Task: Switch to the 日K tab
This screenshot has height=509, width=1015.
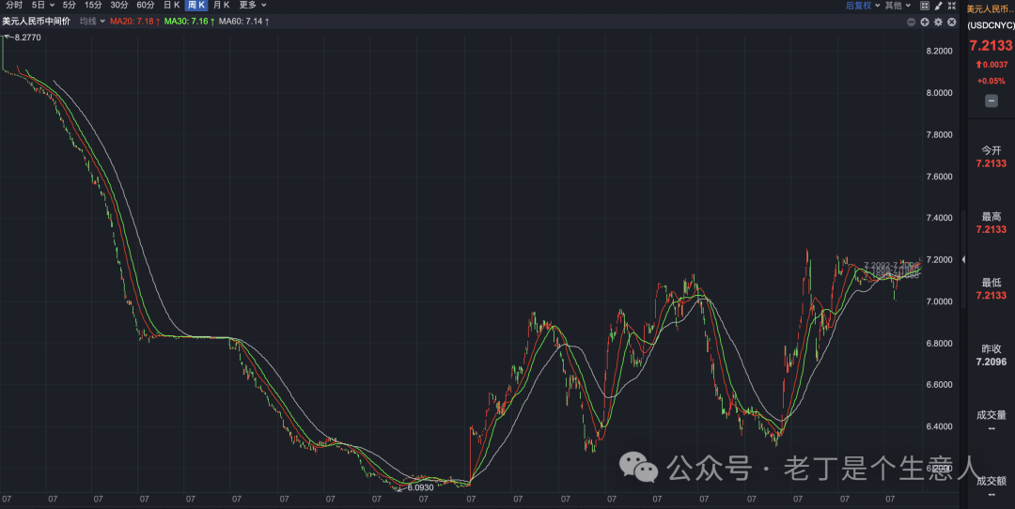Action: tap(172, 6)
